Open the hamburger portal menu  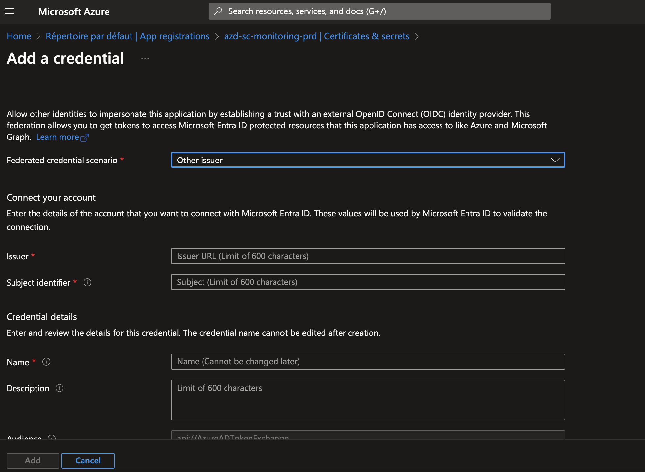(x=9, y=11)
